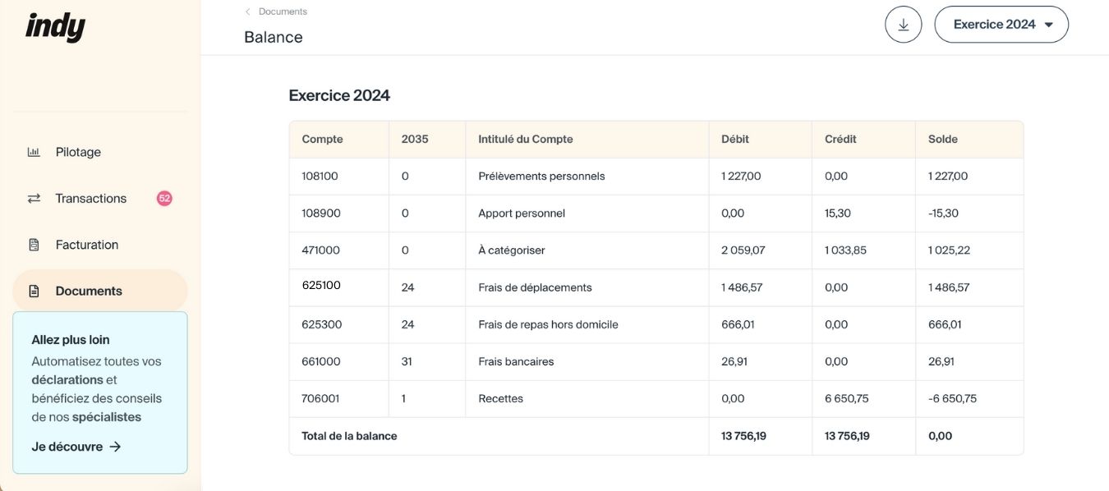Click account number 471000

click(320, 250)
